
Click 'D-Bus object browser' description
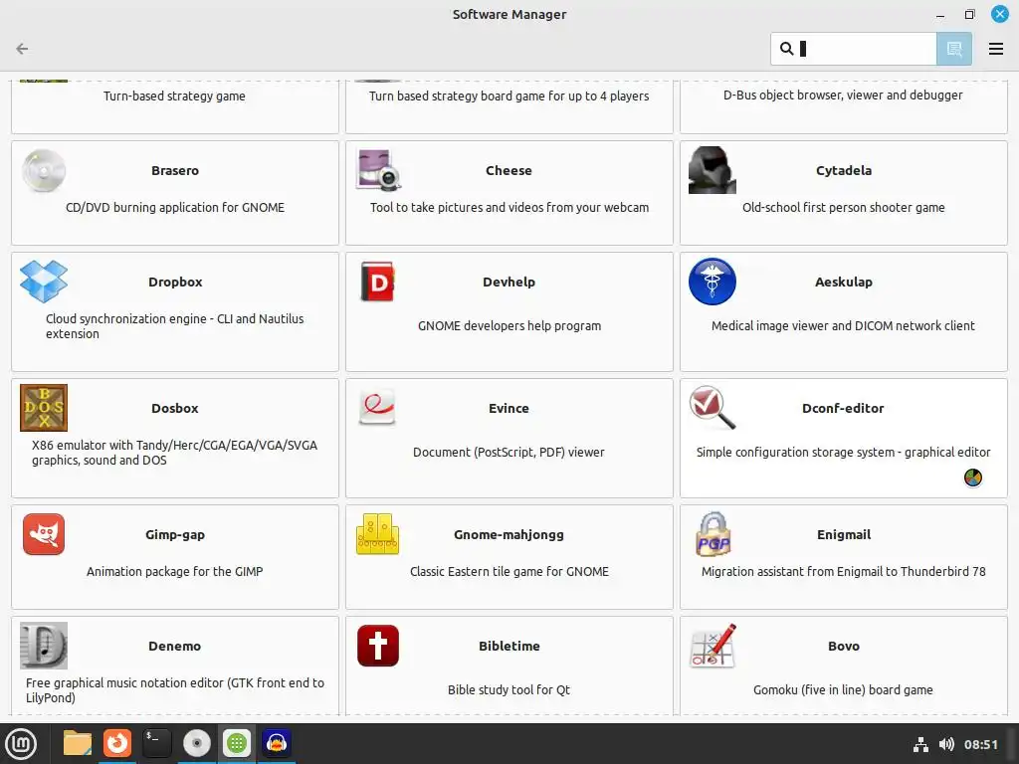843,95
